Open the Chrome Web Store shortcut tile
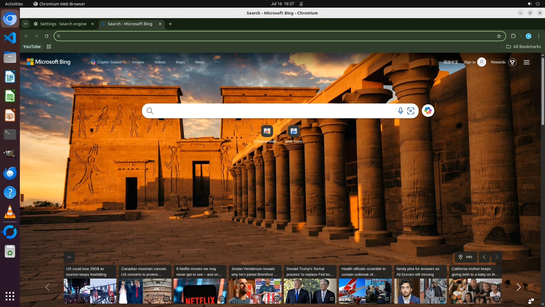Image resolution: width=545 pixels, height=307 pixels. click(267, 131)
